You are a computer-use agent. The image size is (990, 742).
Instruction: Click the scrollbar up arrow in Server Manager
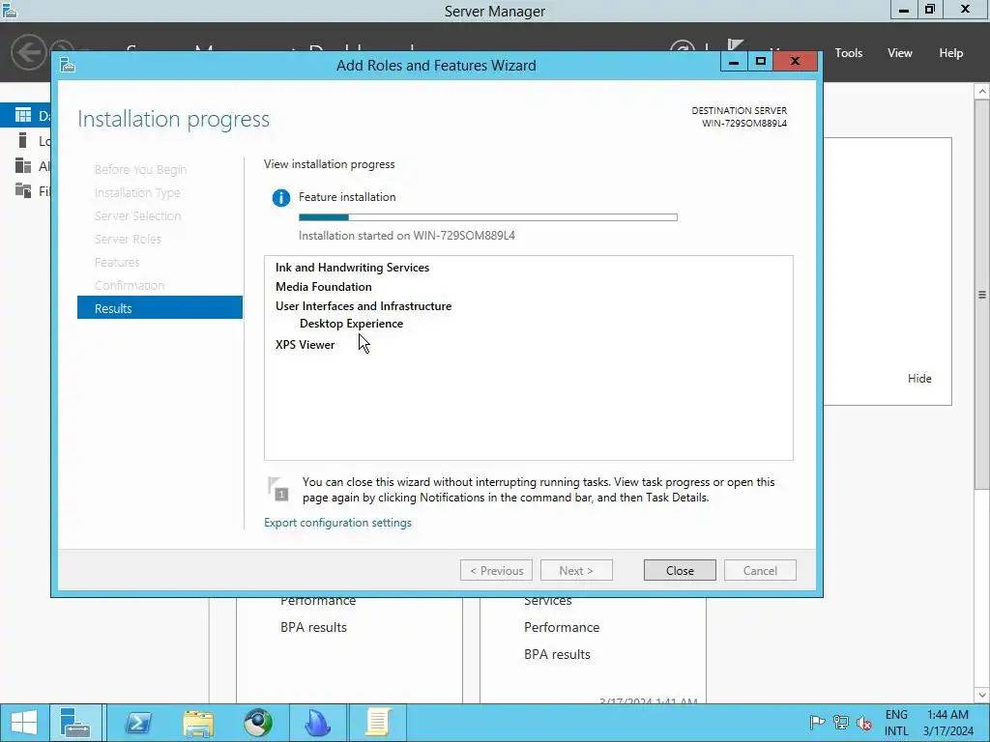pos(982,92)
